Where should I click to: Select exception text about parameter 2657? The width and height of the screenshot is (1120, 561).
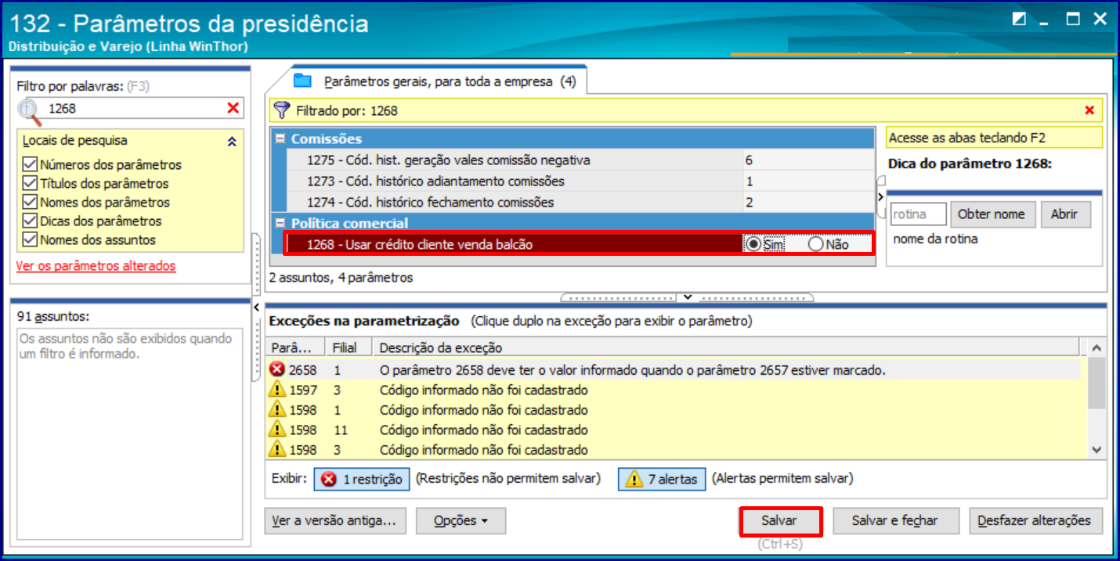633,370
